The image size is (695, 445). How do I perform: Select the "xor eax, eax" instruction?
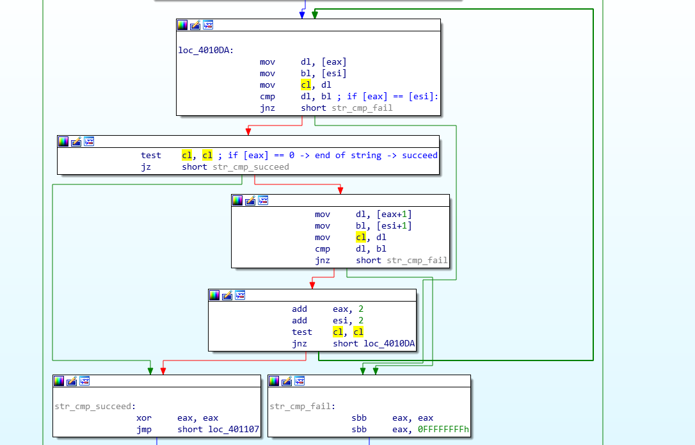(x=177, y=418)
